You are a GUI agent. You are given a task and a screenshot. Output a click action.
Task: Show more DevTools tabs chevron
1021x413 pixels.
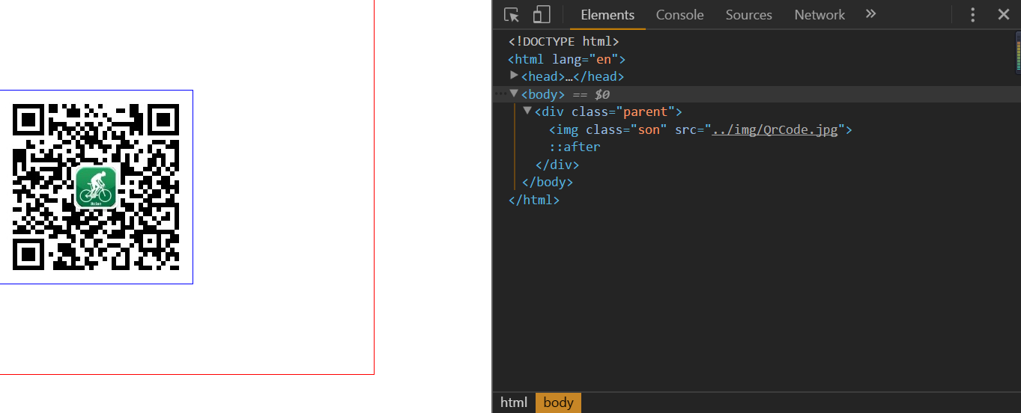pyautogui.click(x=870, y=14)
